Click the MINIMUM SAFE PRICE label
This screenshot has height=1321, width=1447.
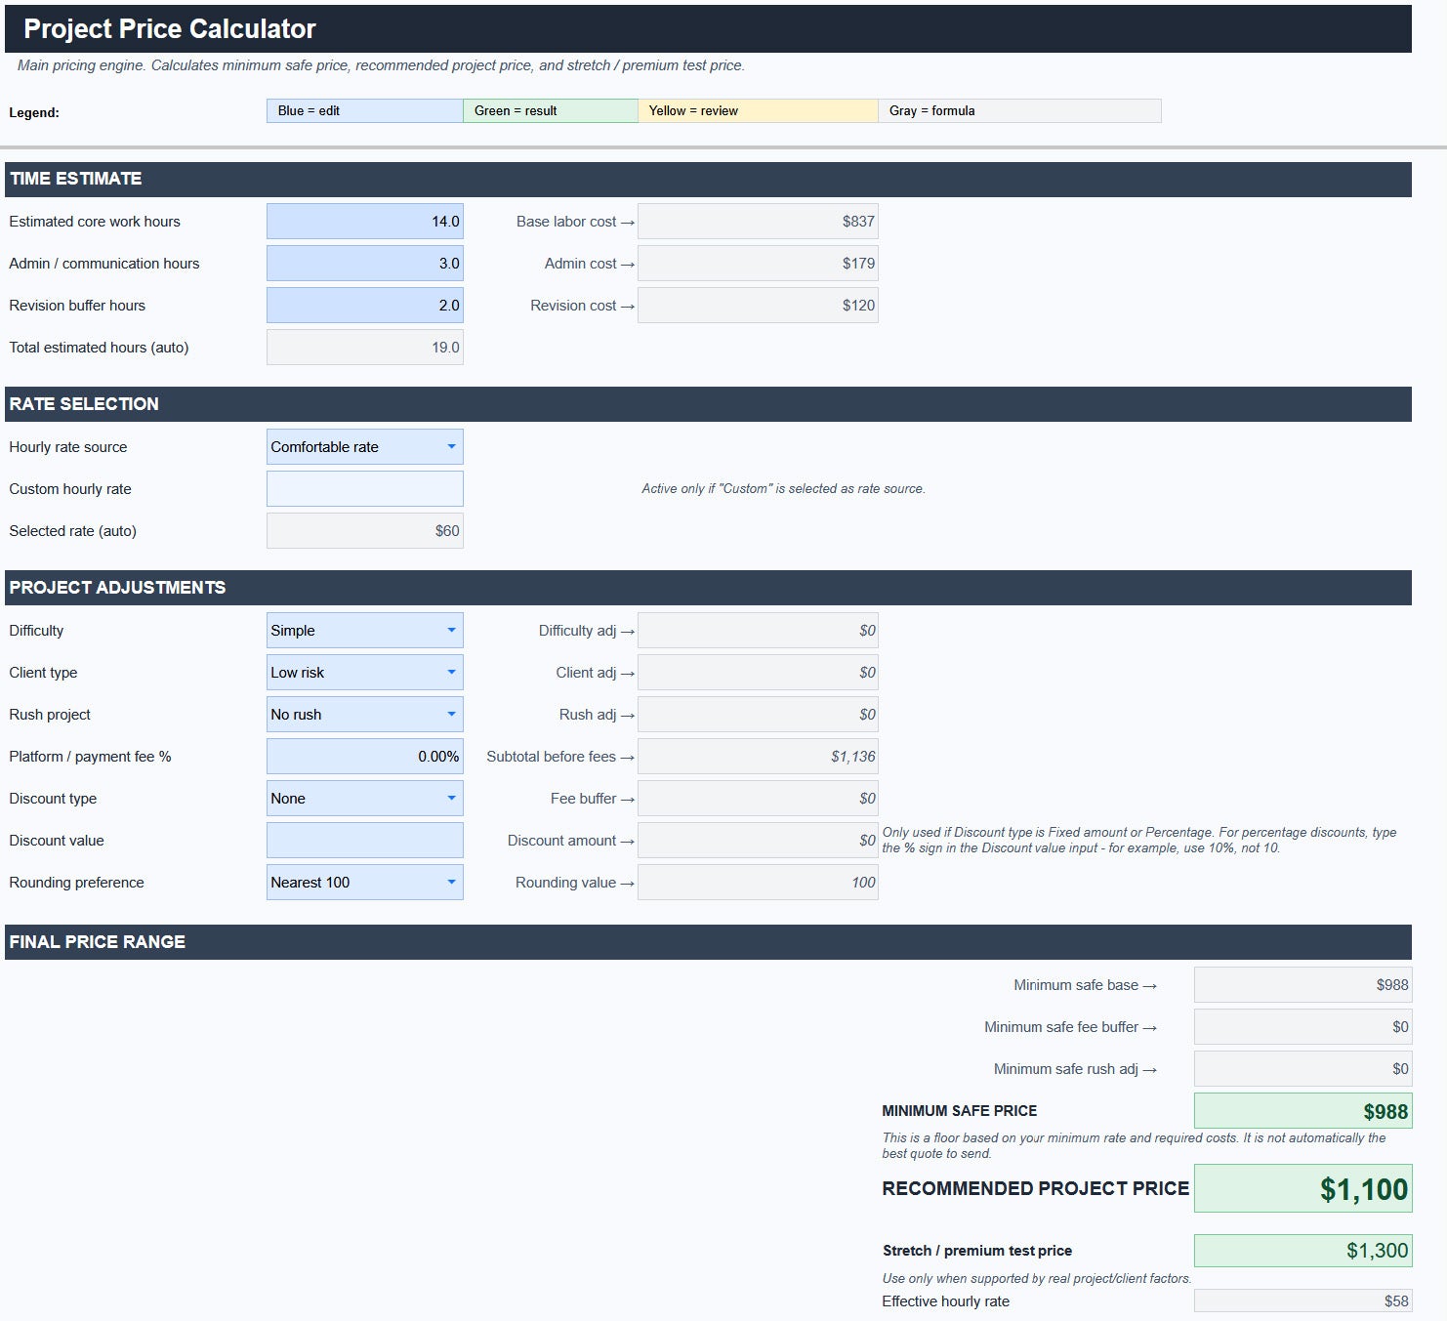(x=960, y=1111)
